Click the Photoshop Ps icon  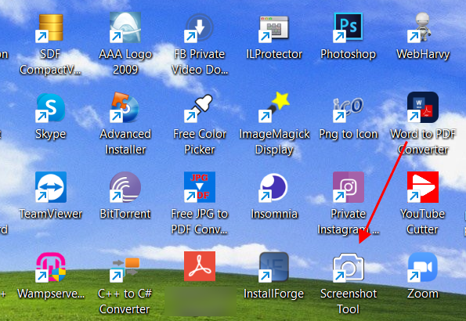pyautogui.click(x=348, y=27)
